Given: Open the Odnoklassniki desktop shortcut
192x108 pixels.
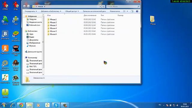Looking at the screenshot, I should click(x=5, y=49).
